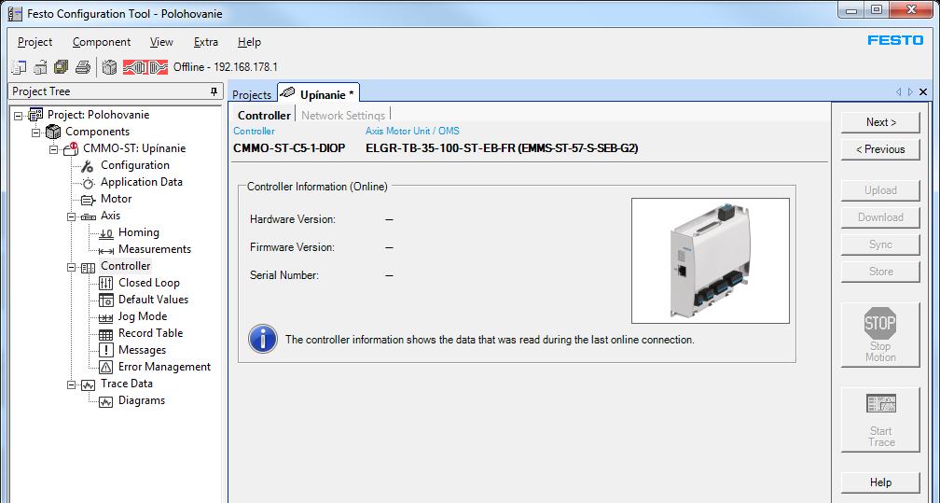This screenshot has width=940, height=503.
Task: Open the Help menu
Action: pyautogui.click(x=249, y=42)
